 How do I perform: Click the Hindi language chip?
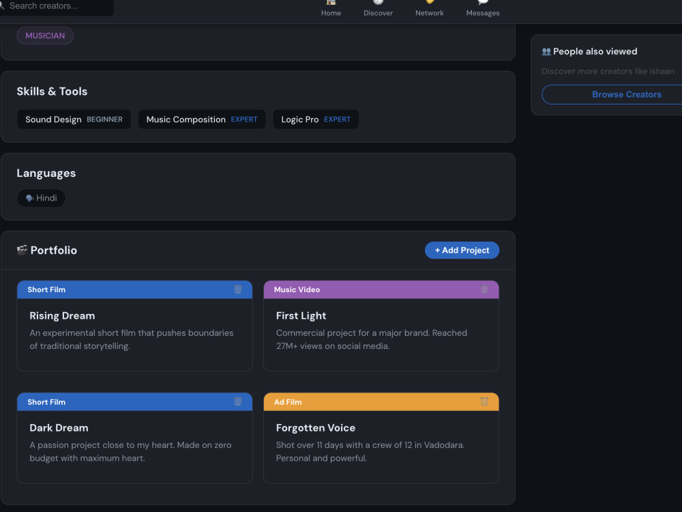coord(42,198)
